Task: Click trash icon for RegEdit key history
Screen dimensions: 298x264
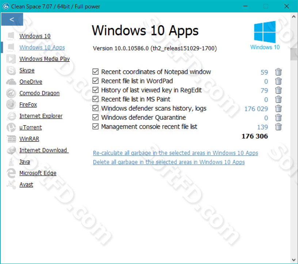Action: pyautogui.click(x=278, y=90)
